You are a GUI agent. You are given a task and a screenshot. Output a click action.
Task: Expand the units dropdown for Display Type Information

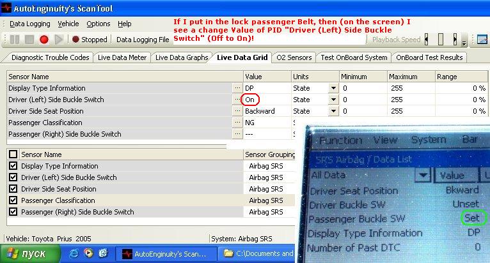point(333,88)
